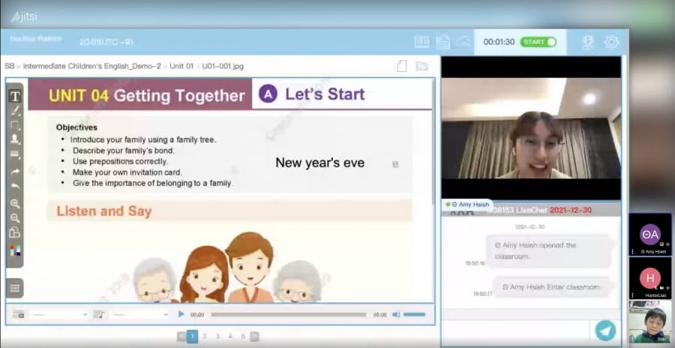Screen dimensions: 675x348
Task: Click the U01-001.jpg breadcrumb
Action: pyautogui.click(x=223, y=66)
